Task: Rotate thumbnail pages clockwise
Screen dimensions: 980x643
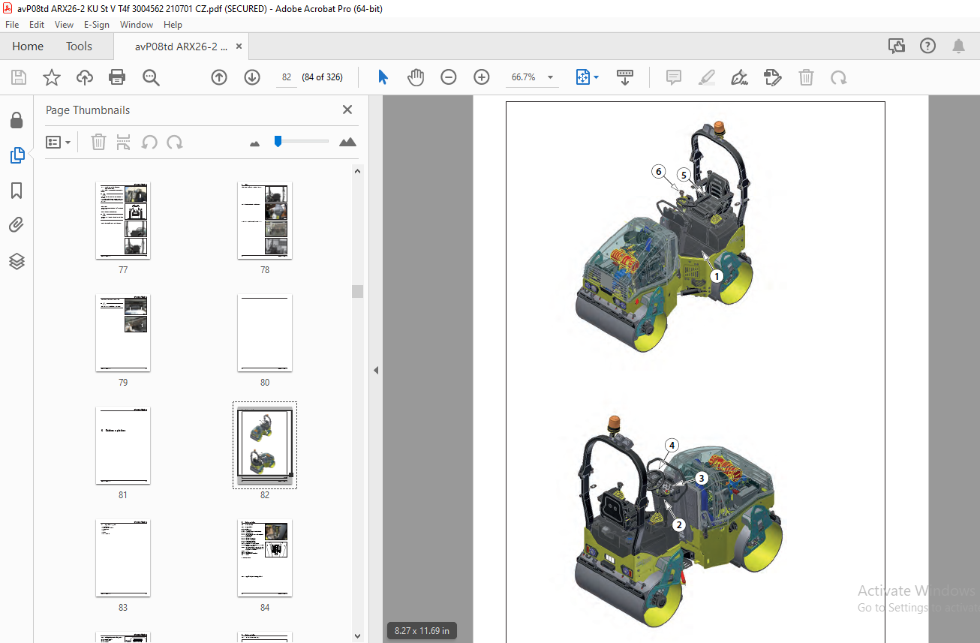Action: pos(175,142)
